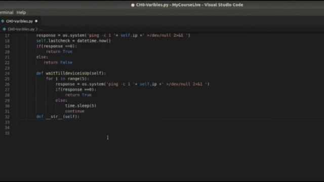
Task: Click 'return False' on line 22
Action: tap(58, 63)
